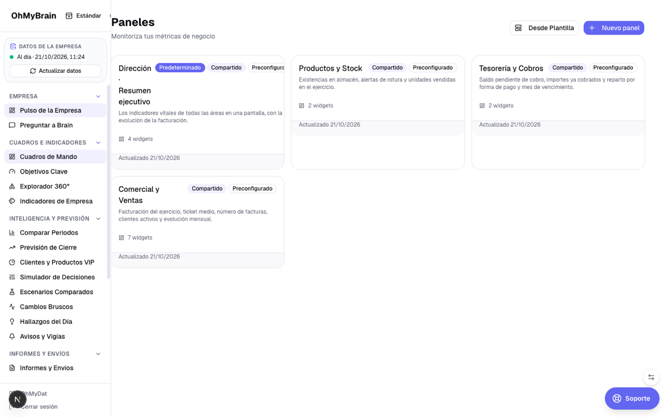The width and height of the screenshot is (667, 417).
Task: Click the Pulso de la Empresa grid icon
Action: 12,110
